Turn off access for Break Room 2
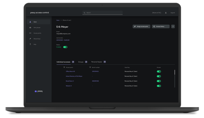Screen dimensions: 204x118 (159, 81)
